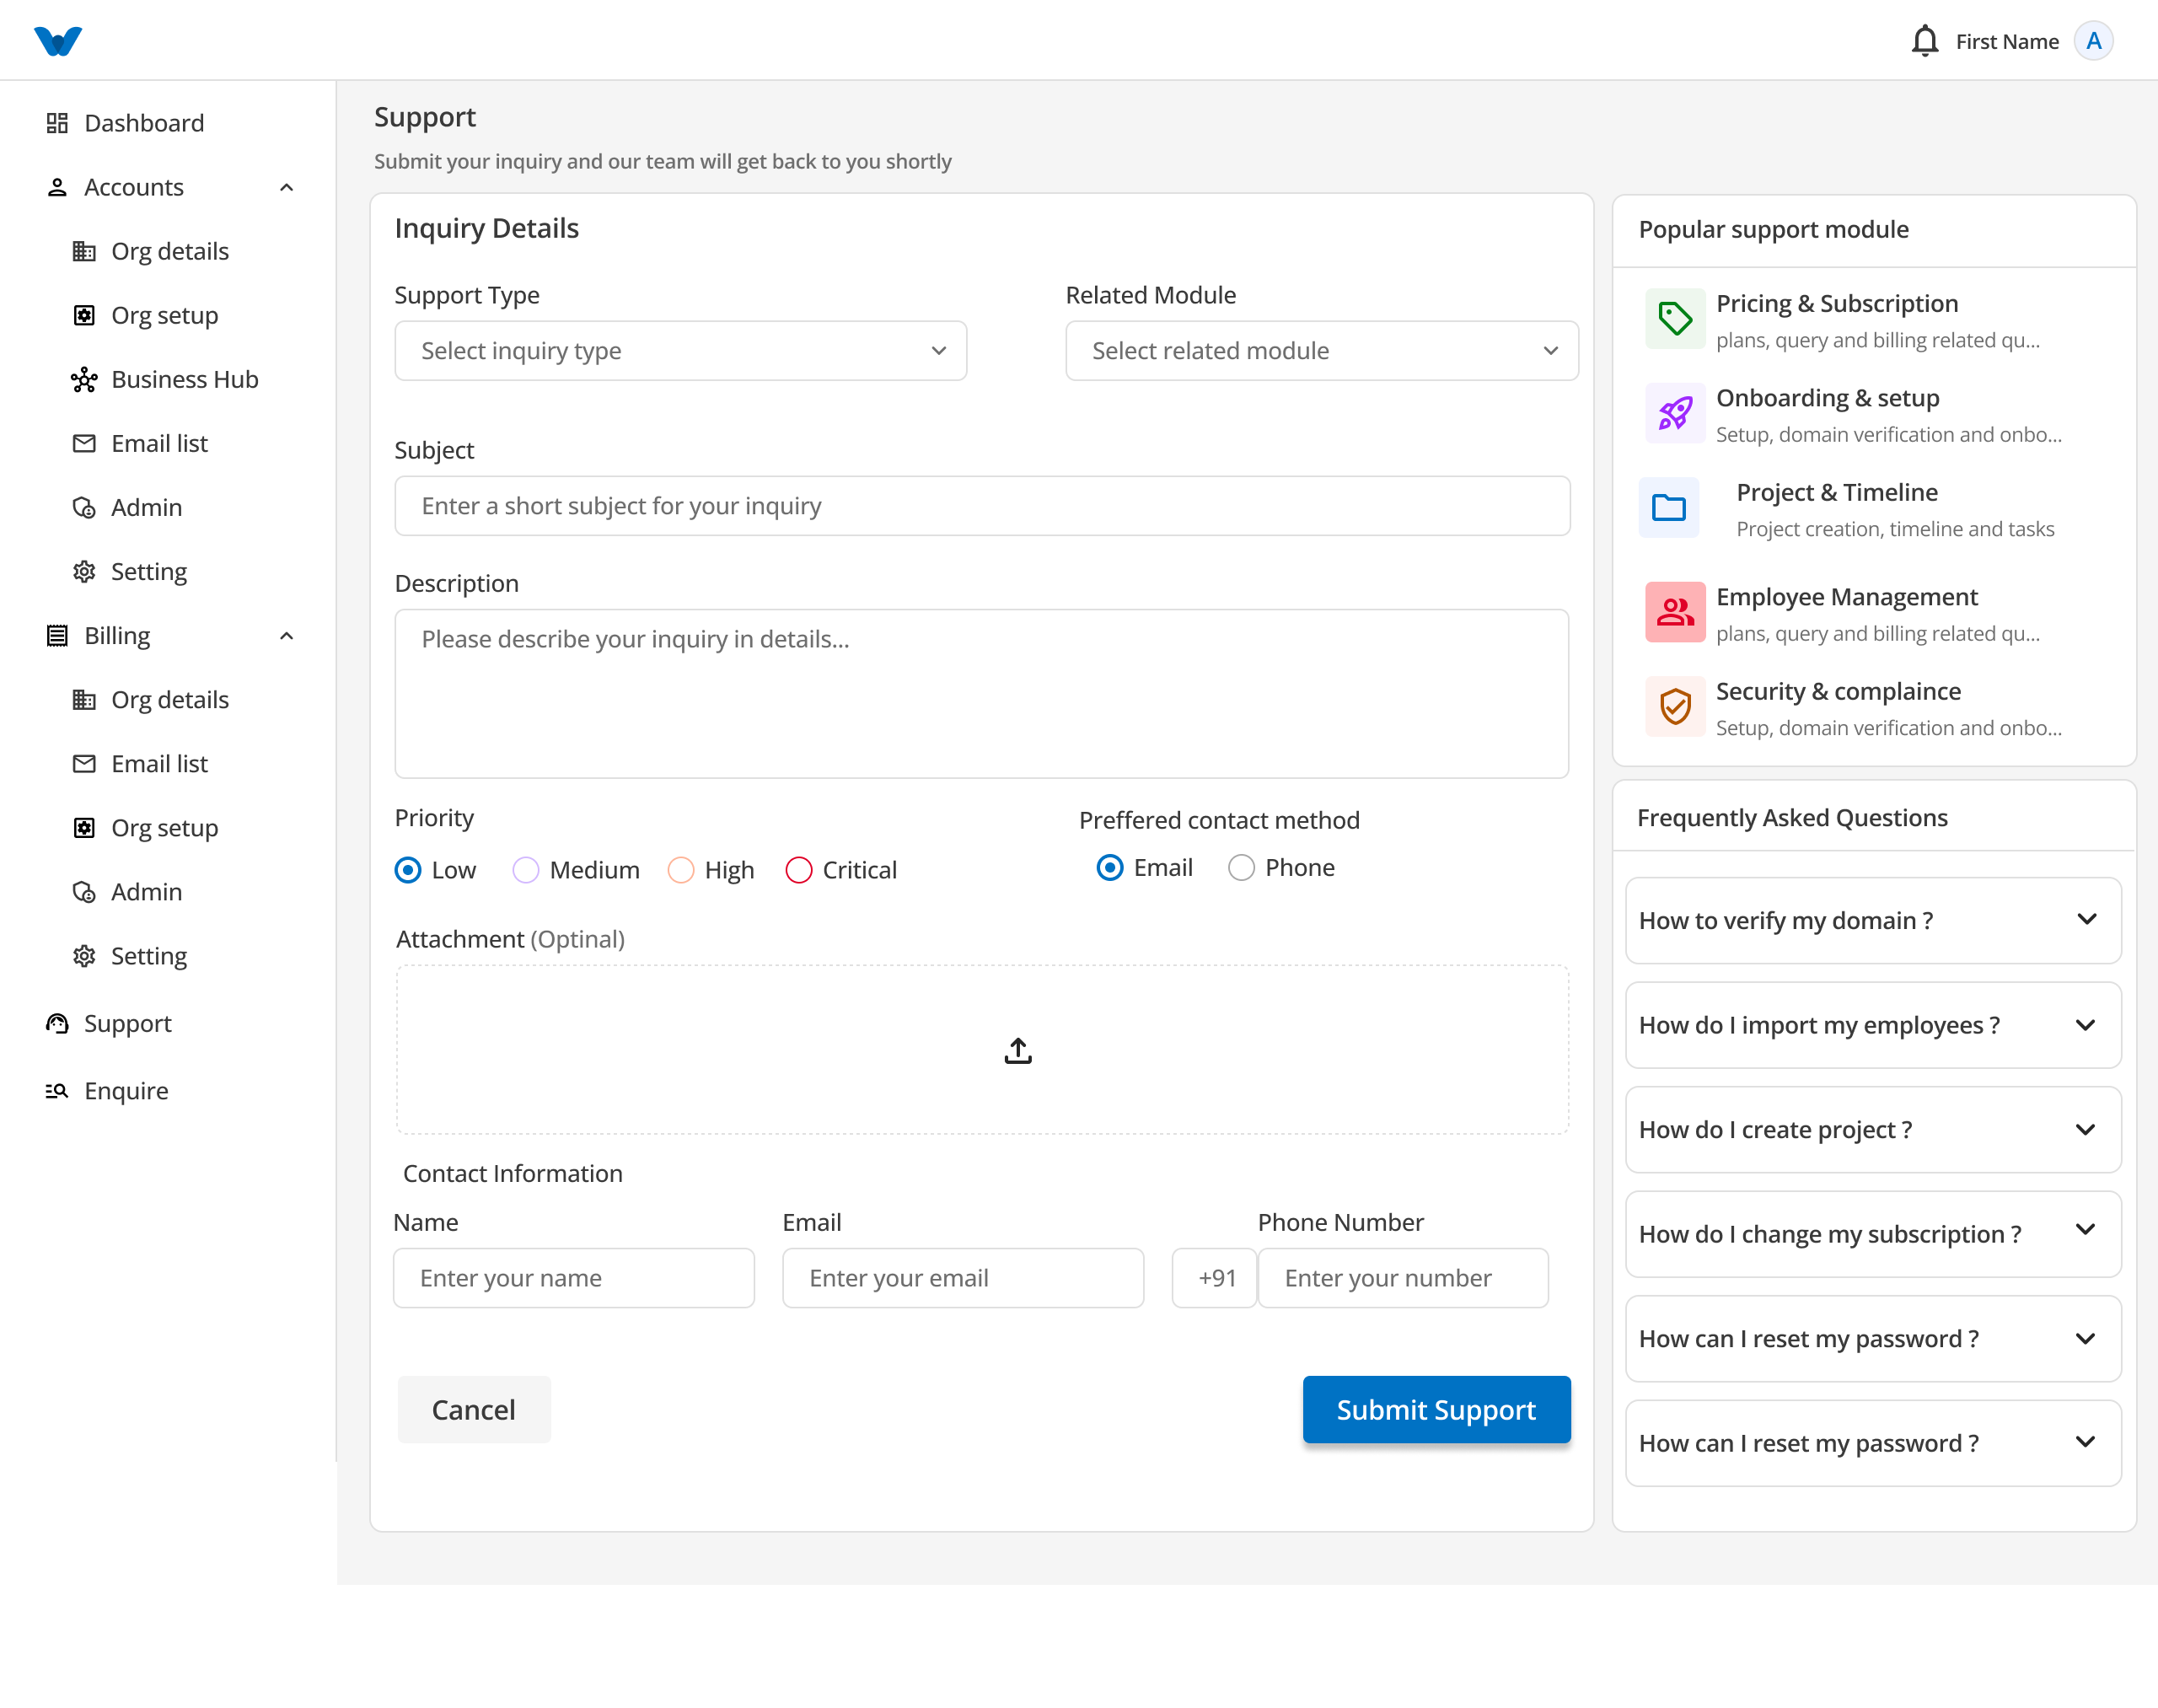Click the Business Hub icon in sidebar
2158x1708 pixels.
point(84,379)
